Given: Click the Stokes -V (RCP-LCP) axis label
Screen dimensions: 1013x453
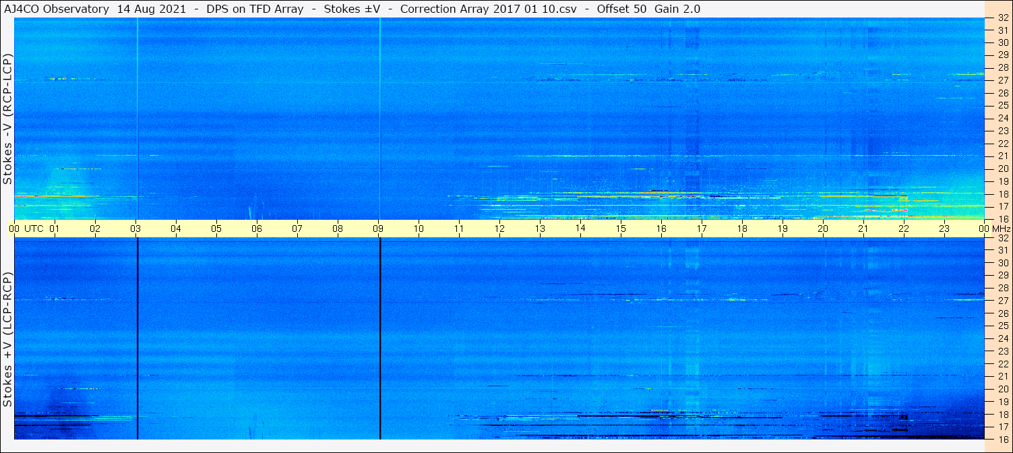Looking at the screenshot, I should tap(7, 119).
